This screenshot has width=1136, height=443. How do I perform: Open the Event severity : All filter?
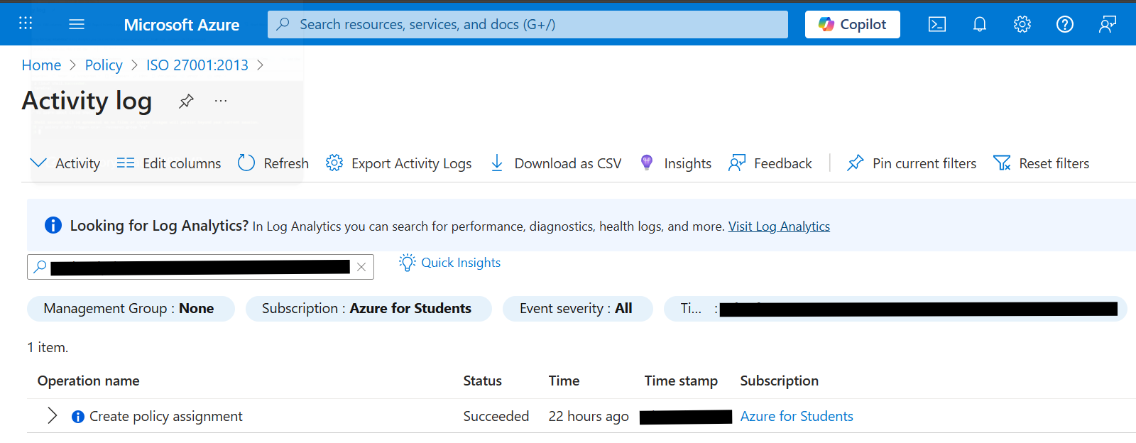(x=577, y=309)
